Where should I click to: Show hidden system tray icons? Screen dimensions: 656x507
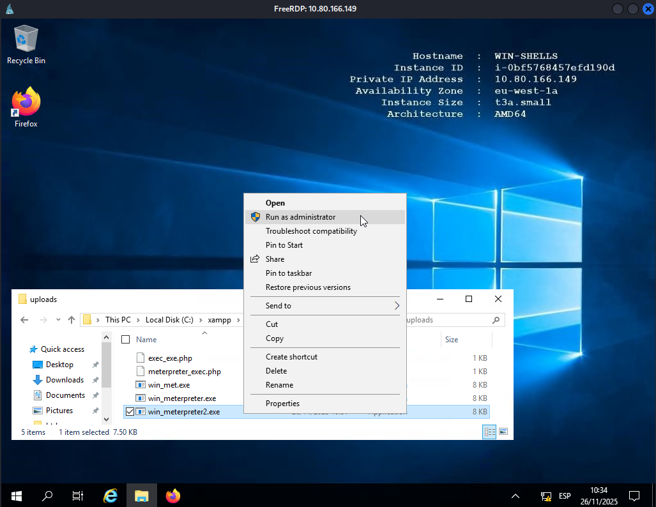tap(515, 496)
